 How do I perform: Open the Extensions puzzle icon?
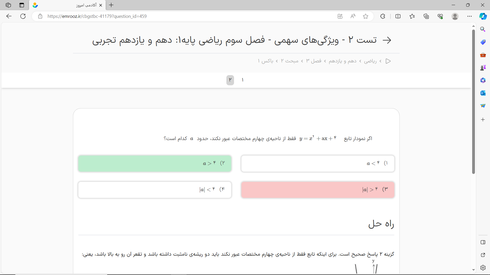point(383,16)
